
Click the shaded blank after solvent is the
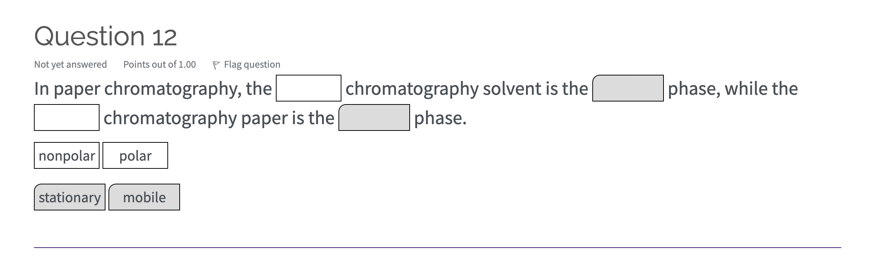click(628, 88)
